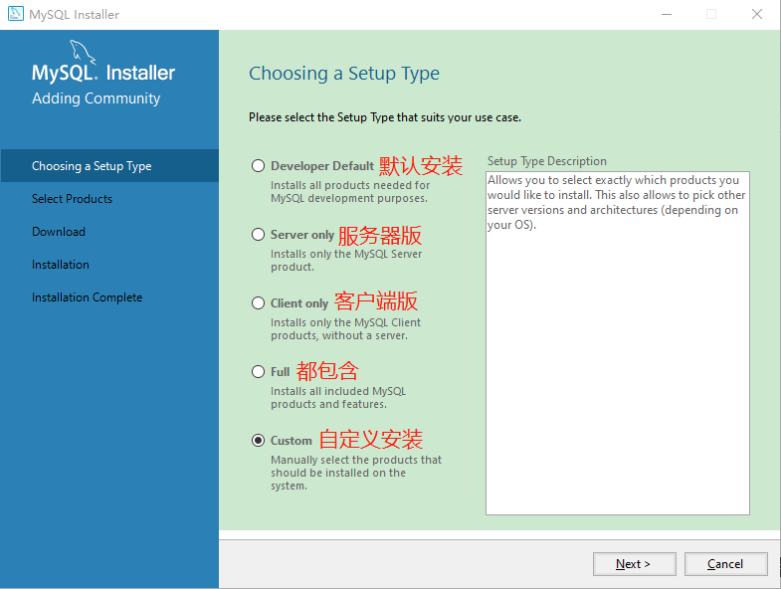Click the 'Installs only the MySQL Client' description
The width and height of the screenshot is (781, 589).
[x=345, y=329]
